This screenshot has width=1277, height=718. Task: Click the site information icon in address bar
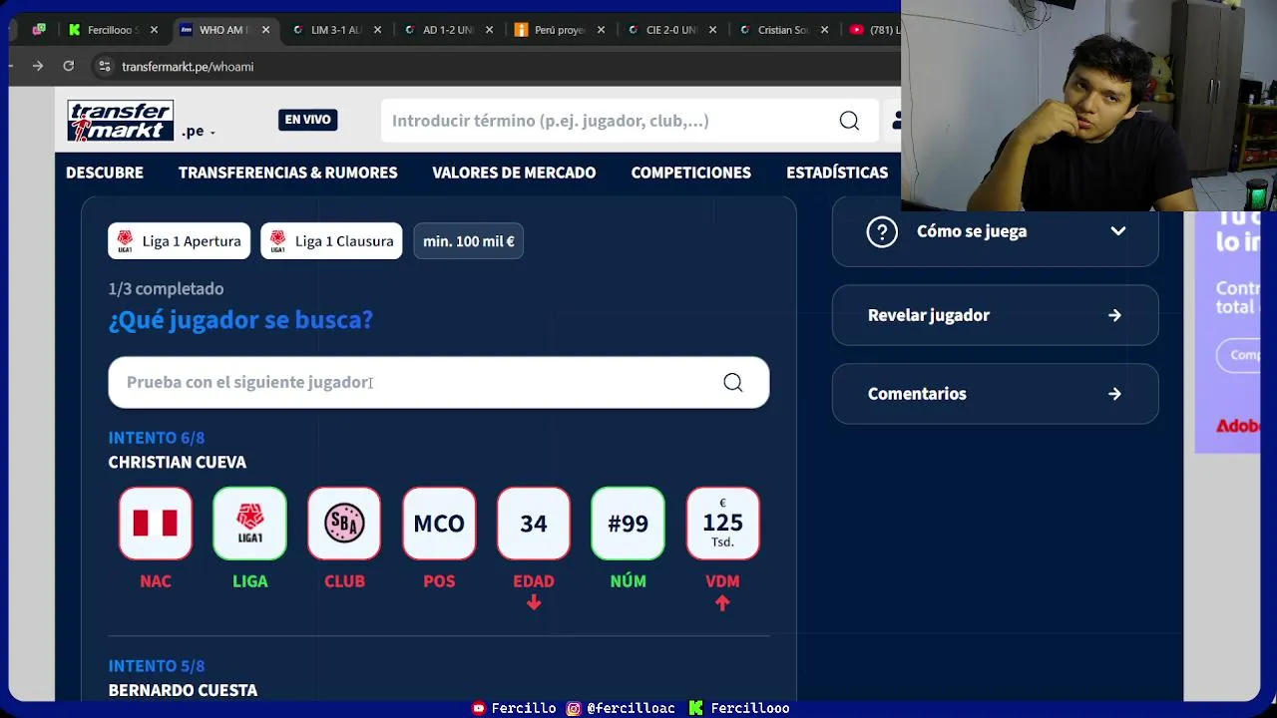click(x=104, y=67)
